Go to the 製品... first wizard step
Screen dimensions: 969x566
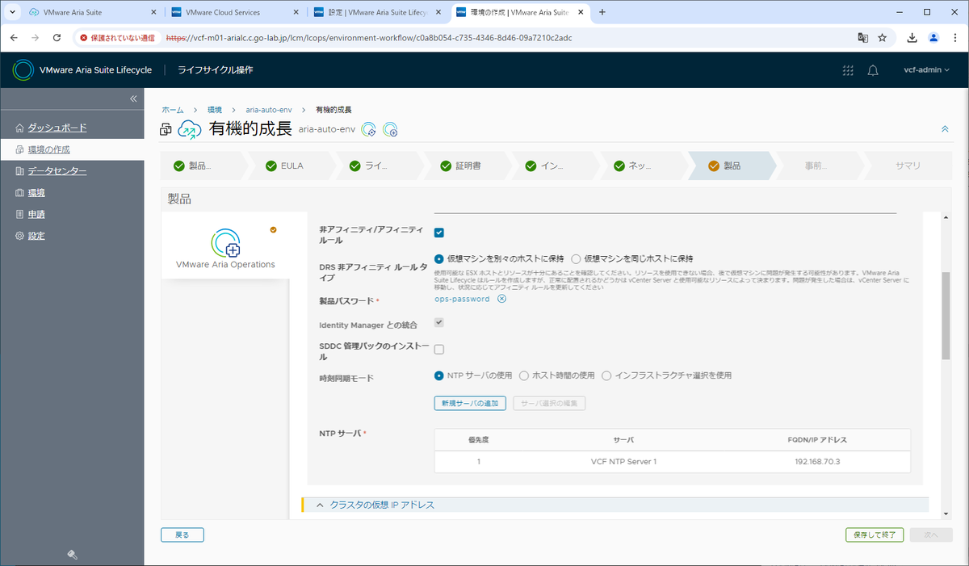coord(202,166)
